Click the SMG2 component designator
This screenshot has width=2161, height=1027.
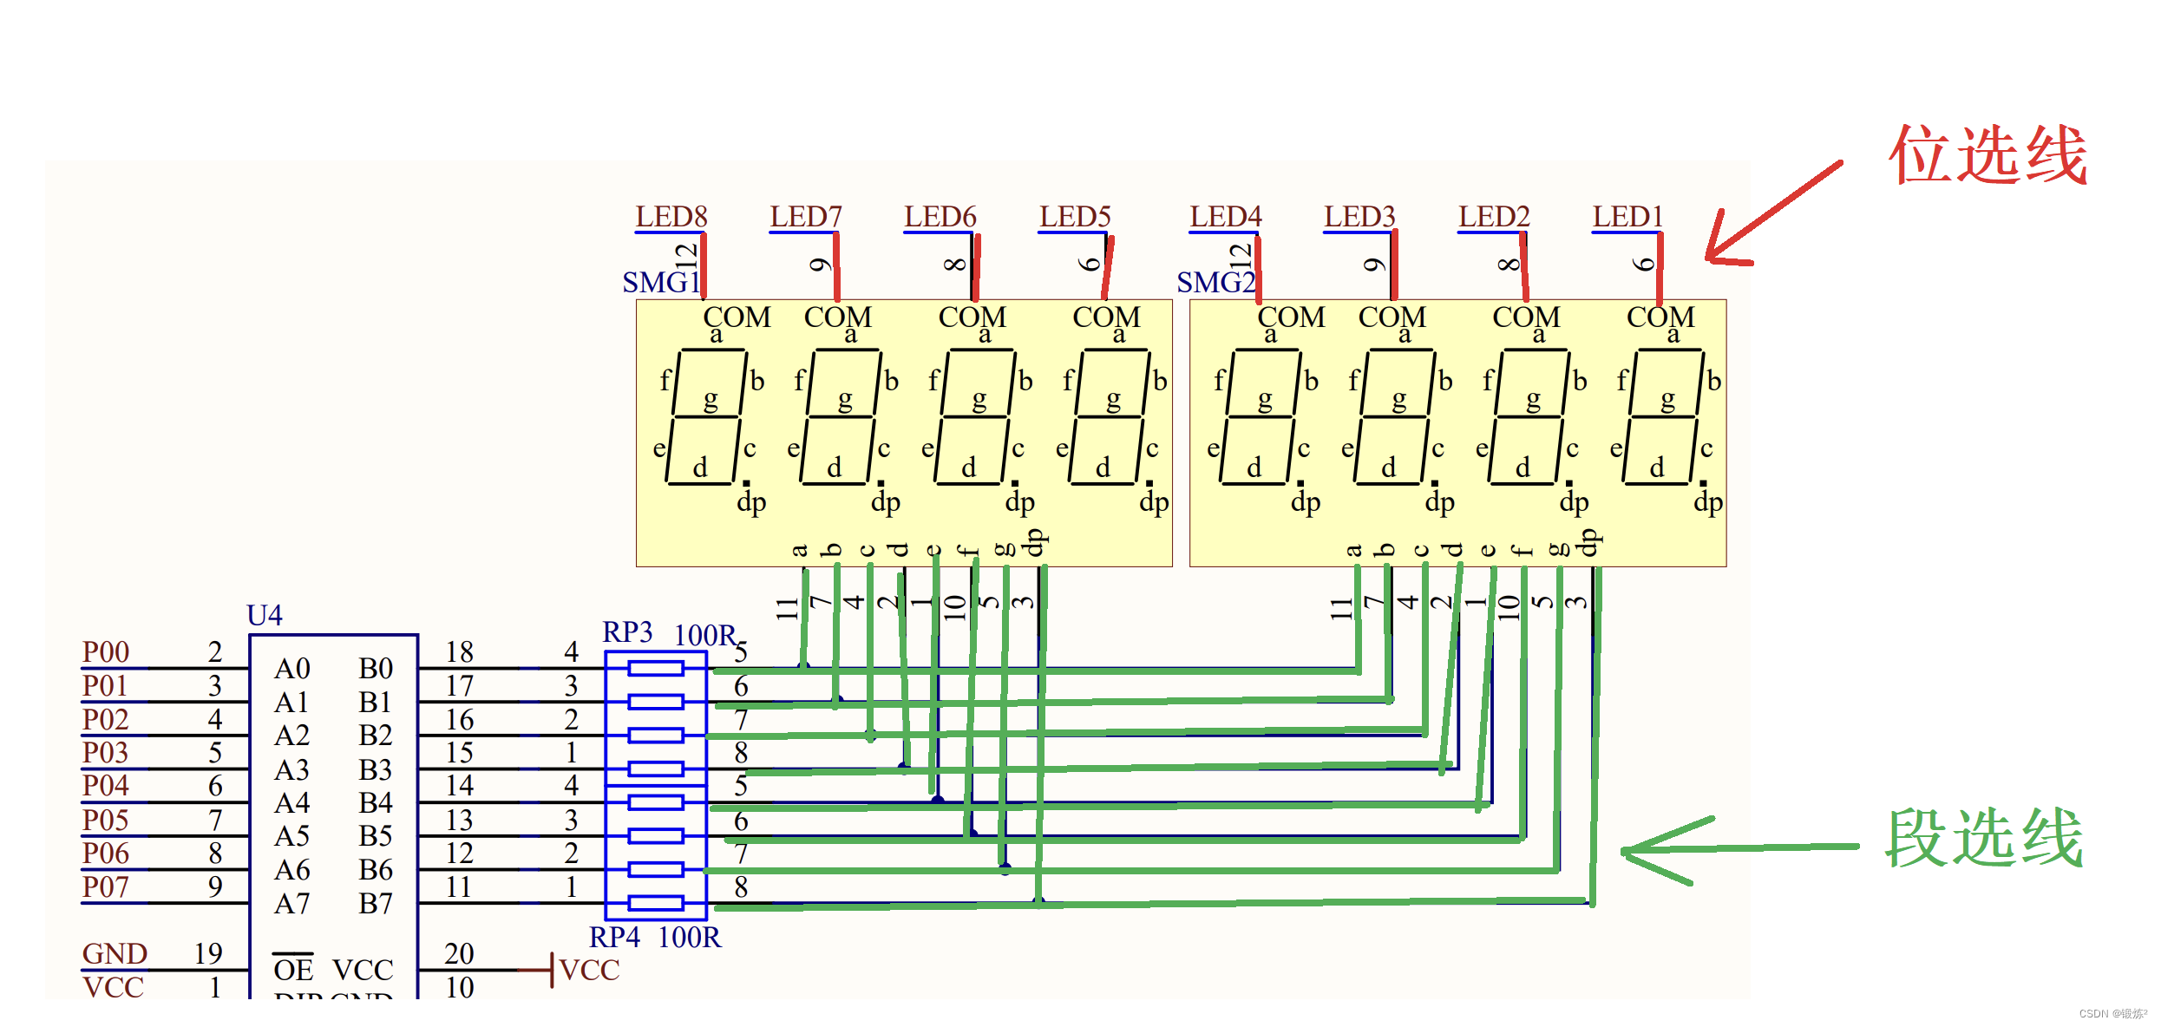(1215, 283)
